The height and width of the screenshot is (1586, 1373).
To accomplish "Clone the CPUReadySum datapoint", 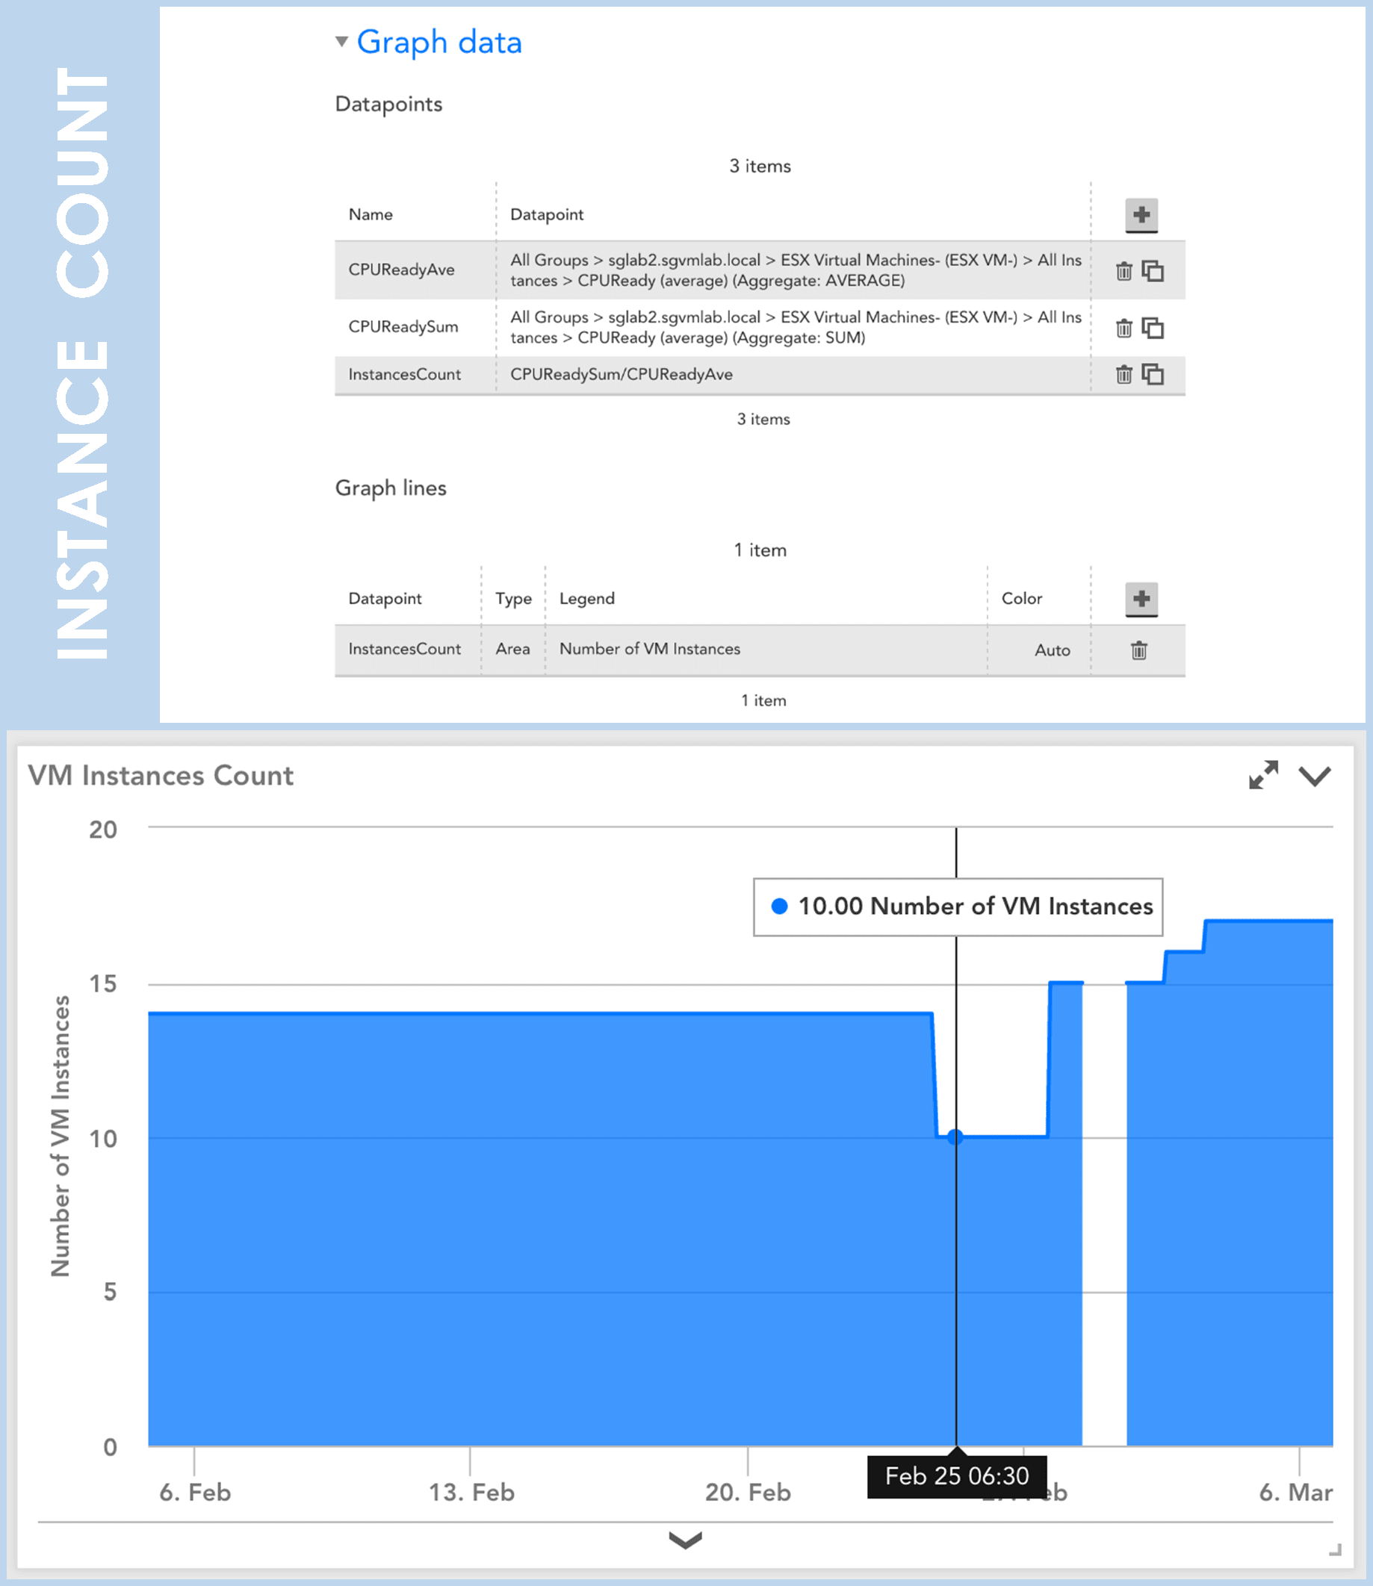I will coord(1153,328).
